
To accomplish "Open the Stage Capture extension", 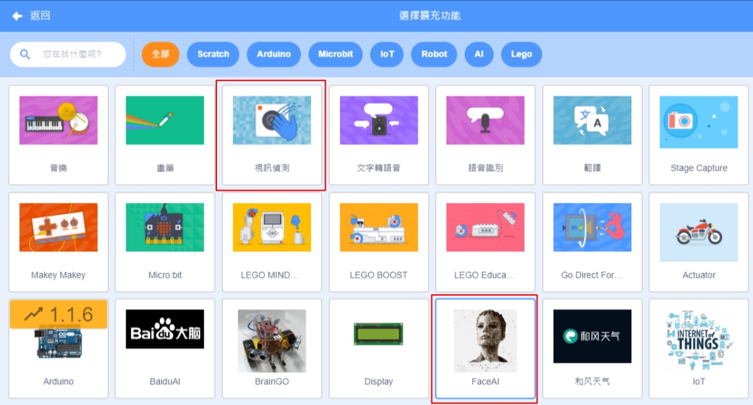I will 699,135.
